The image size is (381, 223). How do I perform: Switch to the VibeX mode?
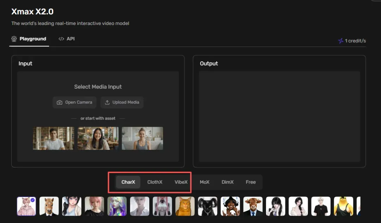(x=181, y=182)
